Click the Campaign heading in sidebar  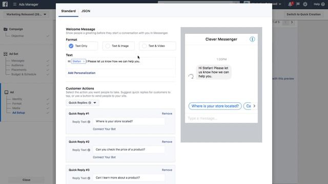[x=16, y=29]
